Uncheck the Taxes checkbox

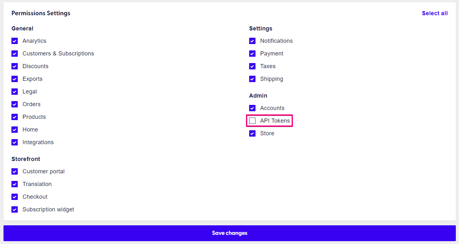[x=252, y=66]
